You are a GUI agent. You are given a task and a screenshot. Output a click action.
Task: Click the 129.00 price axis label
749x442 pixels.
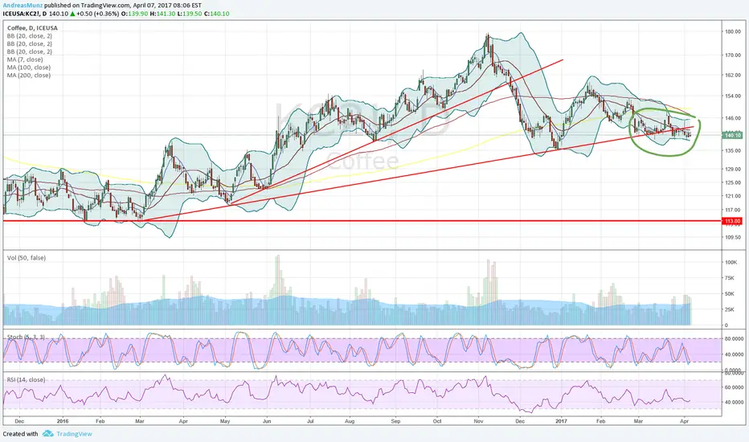click(x=733, y=170)
